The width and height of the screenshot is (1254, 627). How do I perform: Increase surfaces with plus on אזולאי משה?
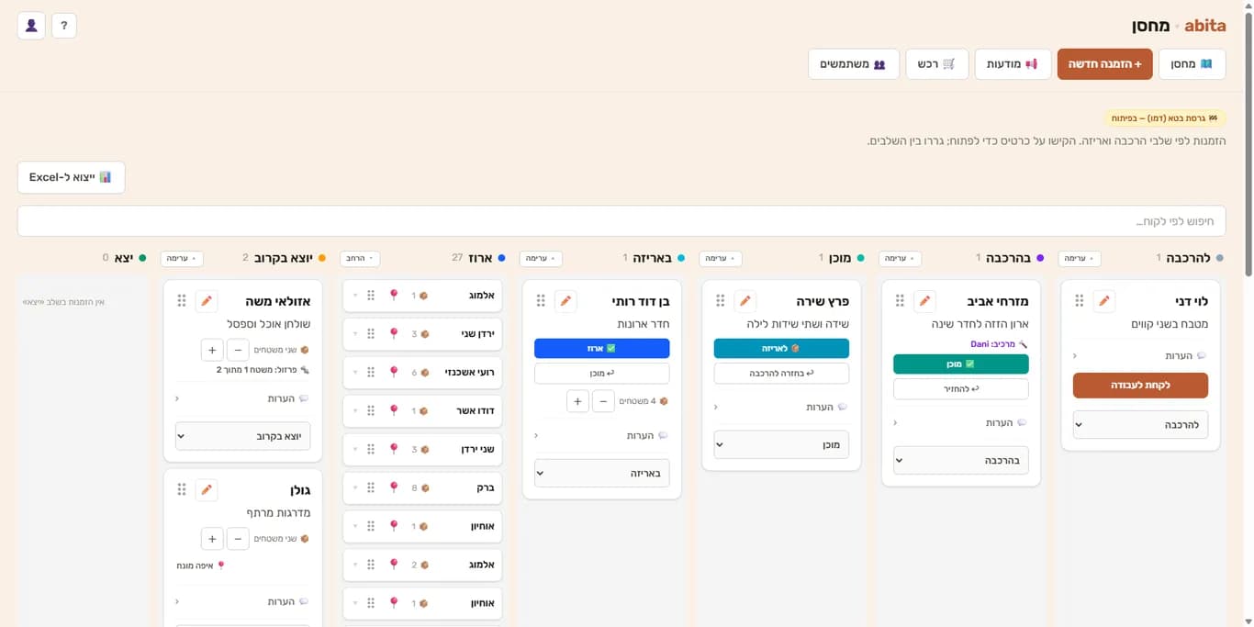[212, 350]
